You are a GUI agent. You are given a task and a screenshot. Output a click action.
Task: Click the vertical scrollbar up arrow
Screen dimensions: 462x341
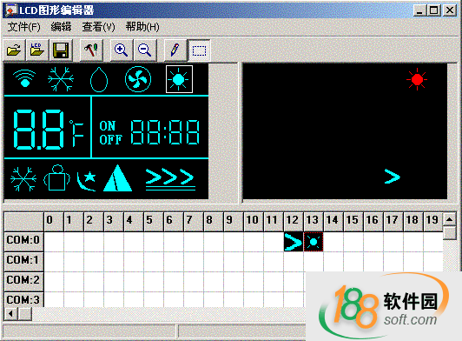(449, 219)
